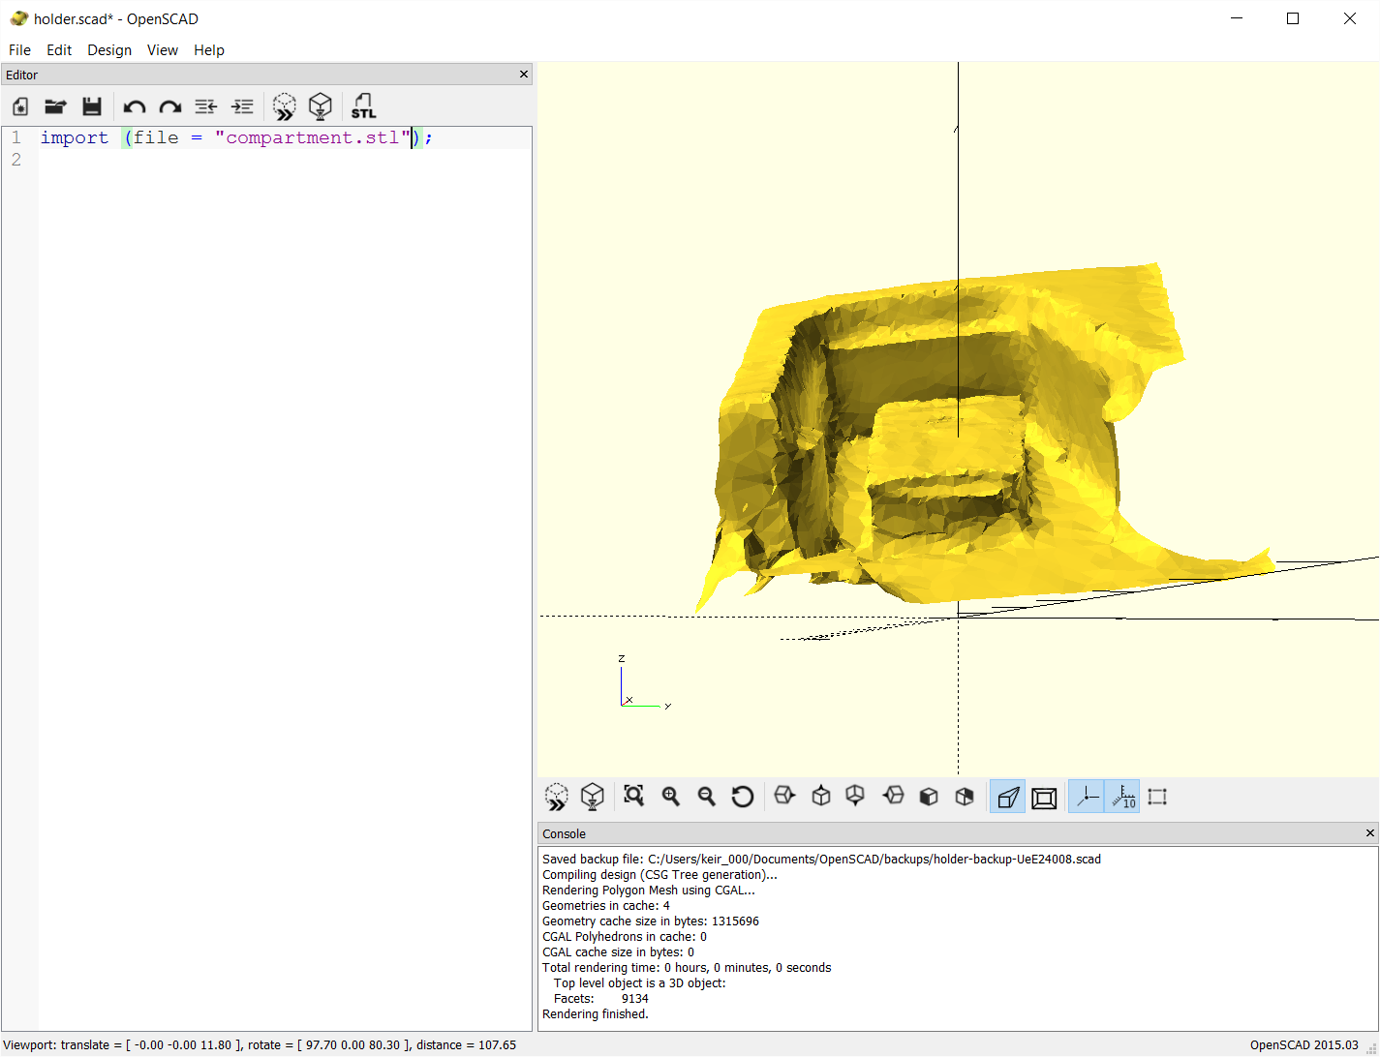Open a file using the folder icon
1380x1057 pixels.
point(55,106)
